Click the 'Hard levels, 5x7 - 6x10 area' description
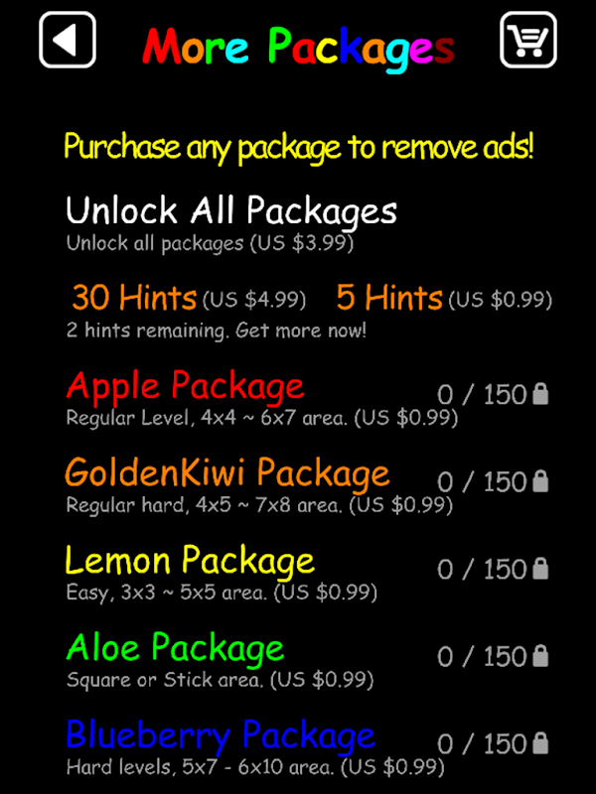The width and height of the screenshot is (596, 794). (x=201, y=767)
